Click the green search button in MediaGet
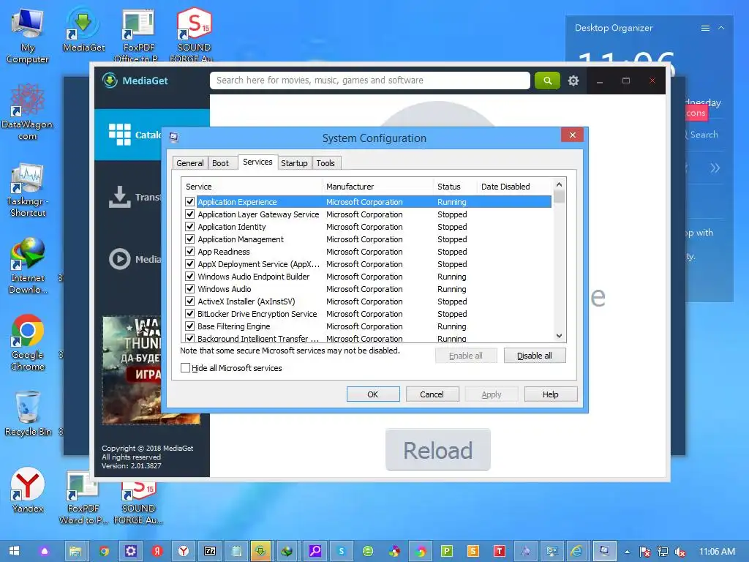Image resolution: width=749 pixels, height=562 pixels. 547,80
